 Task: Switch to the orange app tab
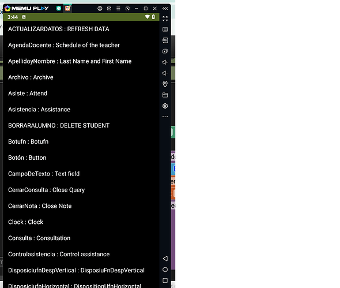pos(67,8)
